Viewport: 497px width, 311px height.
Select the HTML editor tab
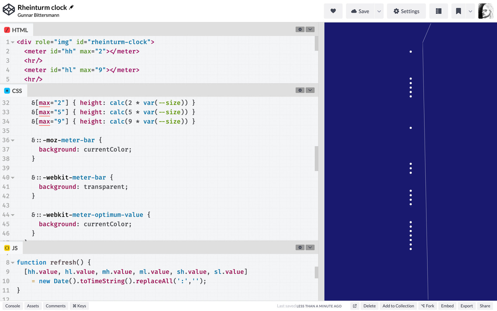[x=16, y=30]
